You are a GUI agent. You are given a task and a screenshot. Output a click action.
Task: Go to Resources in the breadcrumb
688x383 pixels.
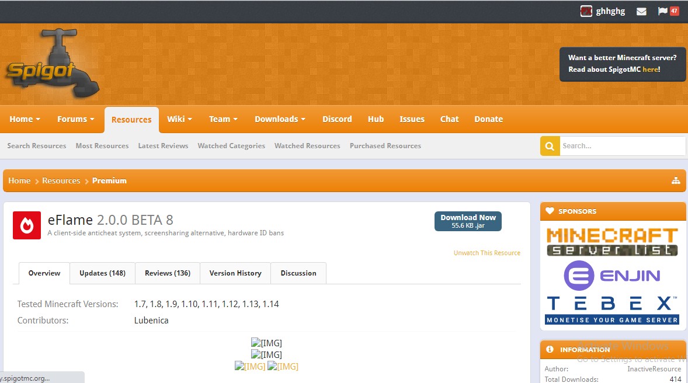(x=61, y=181)
